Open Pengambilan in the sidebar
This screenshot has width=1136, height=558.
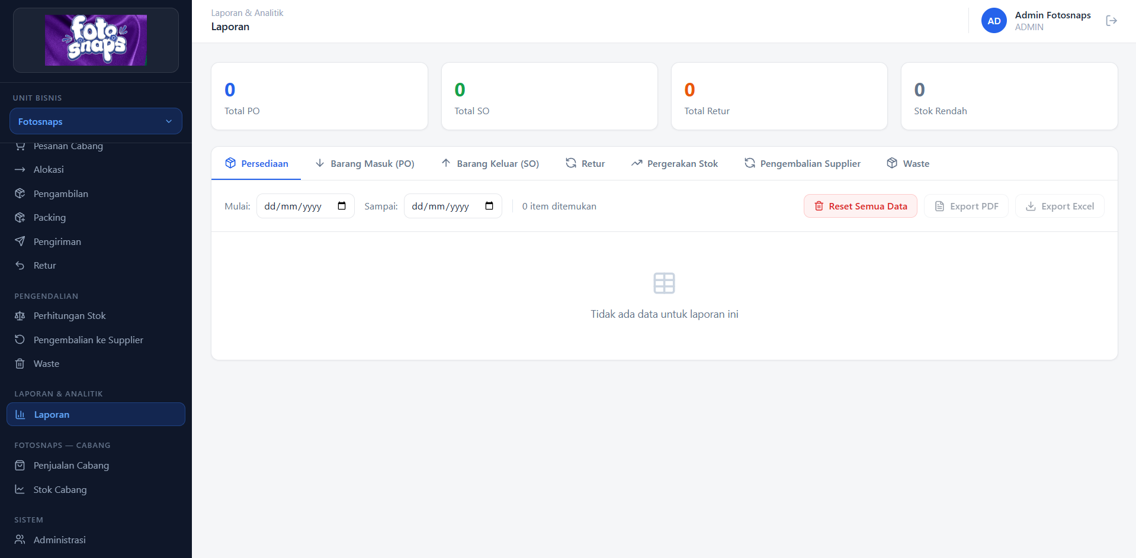point(96,193)
